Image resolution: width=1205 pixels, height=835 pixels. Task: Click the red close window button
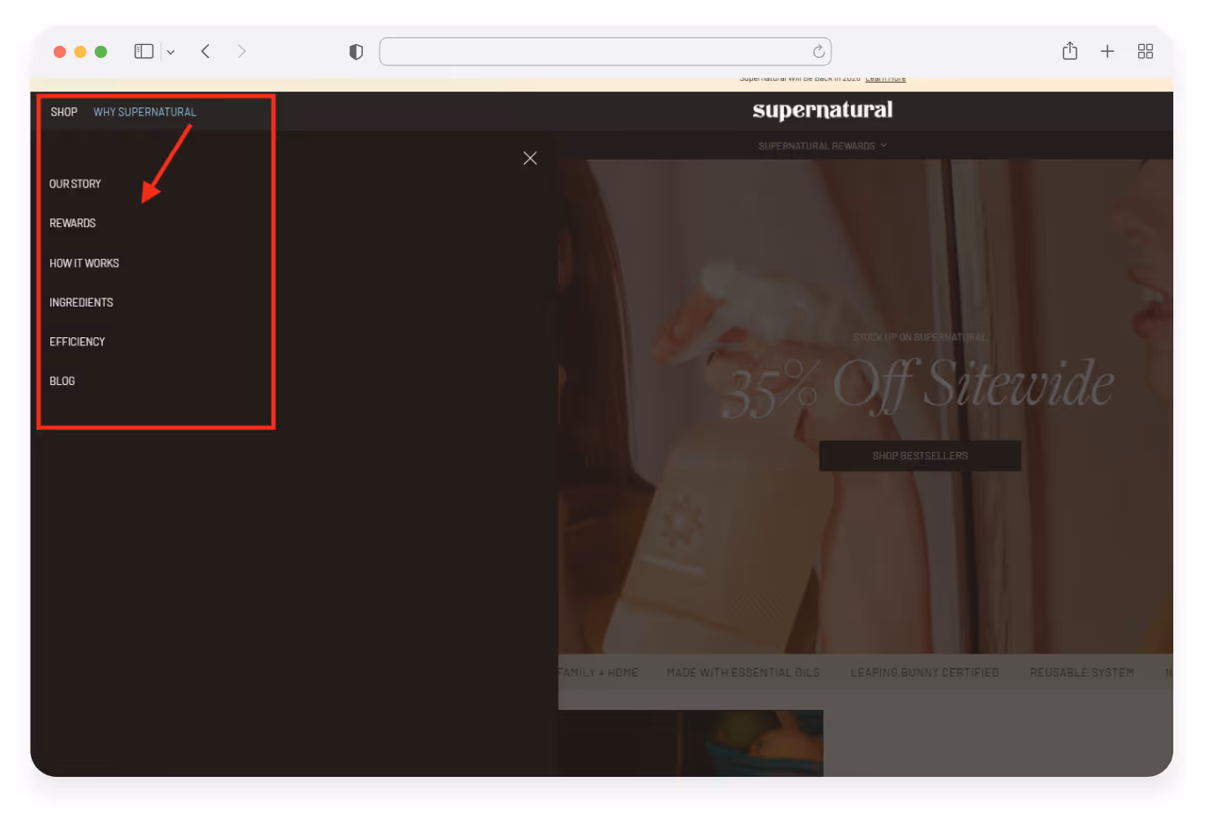point(60,52)
